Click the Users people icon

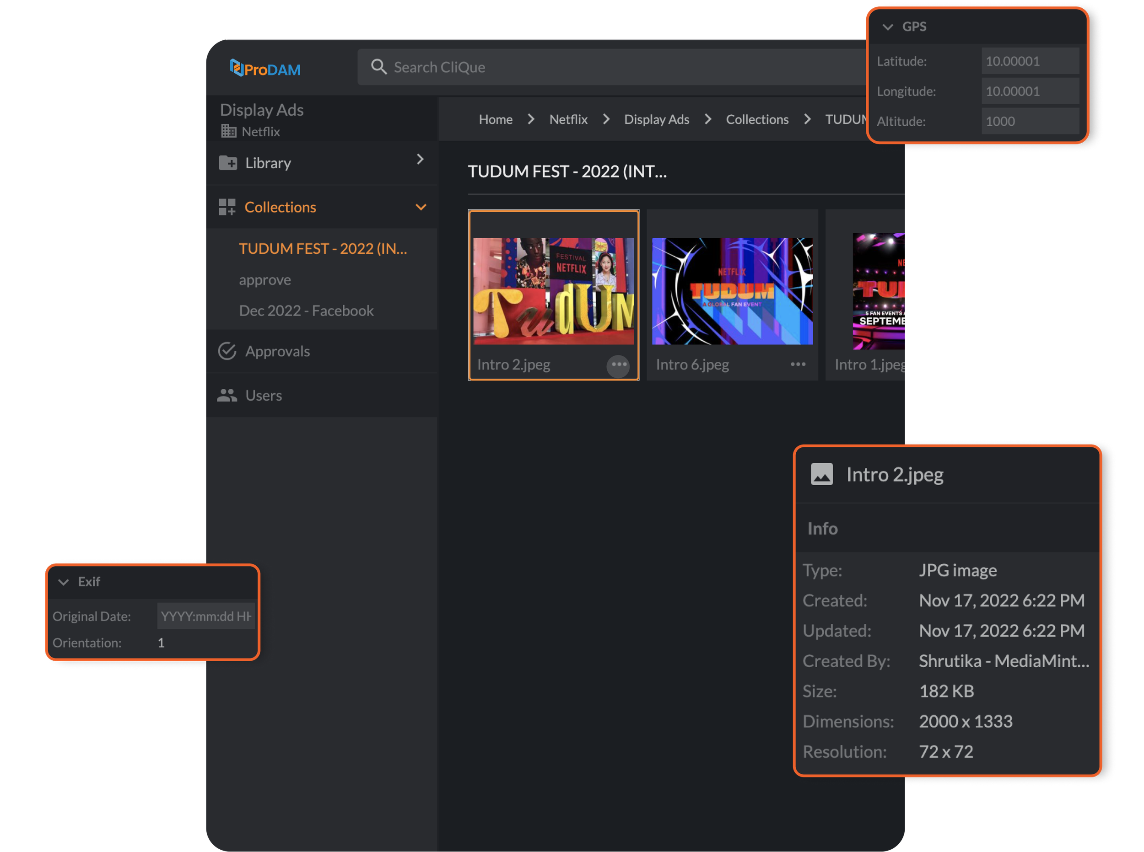point(227,396)
